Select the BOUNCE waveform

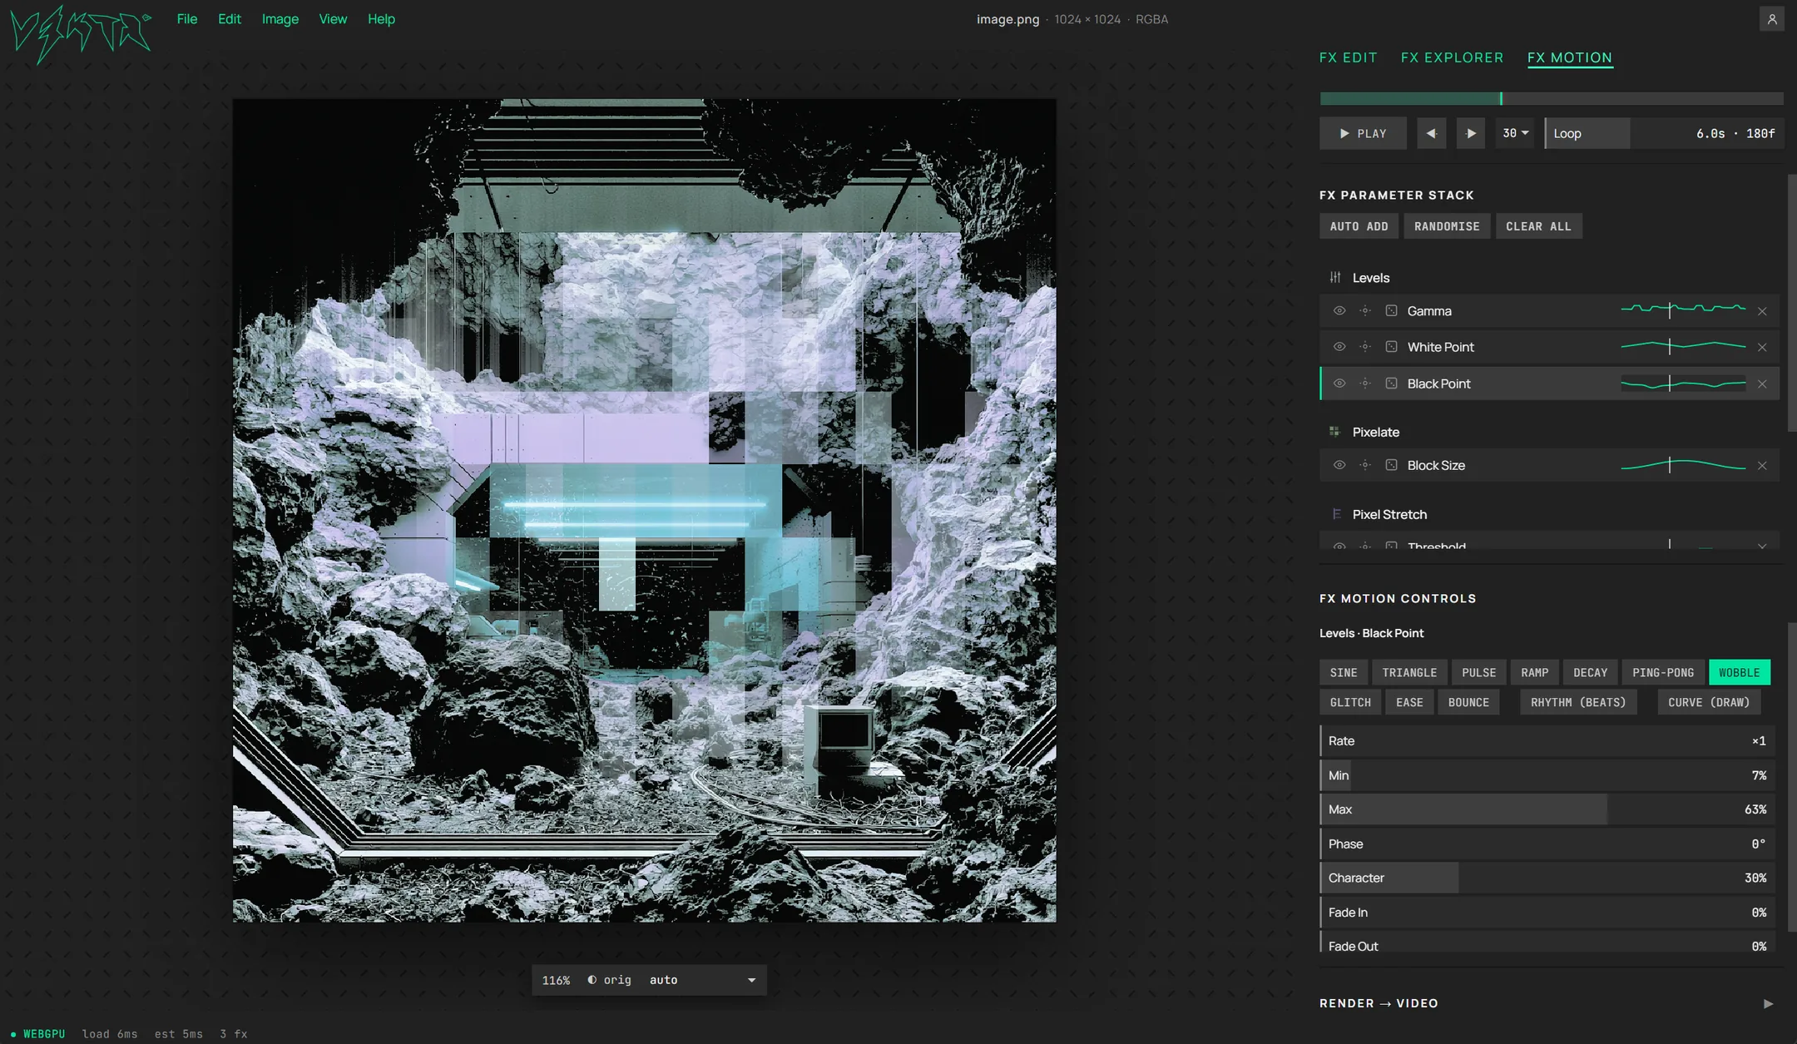coord(1468,702)
